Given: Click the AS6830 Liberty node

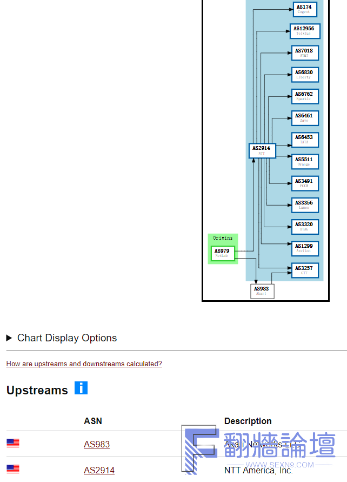Looking at the screenshot, I should (x=305, y=75).
